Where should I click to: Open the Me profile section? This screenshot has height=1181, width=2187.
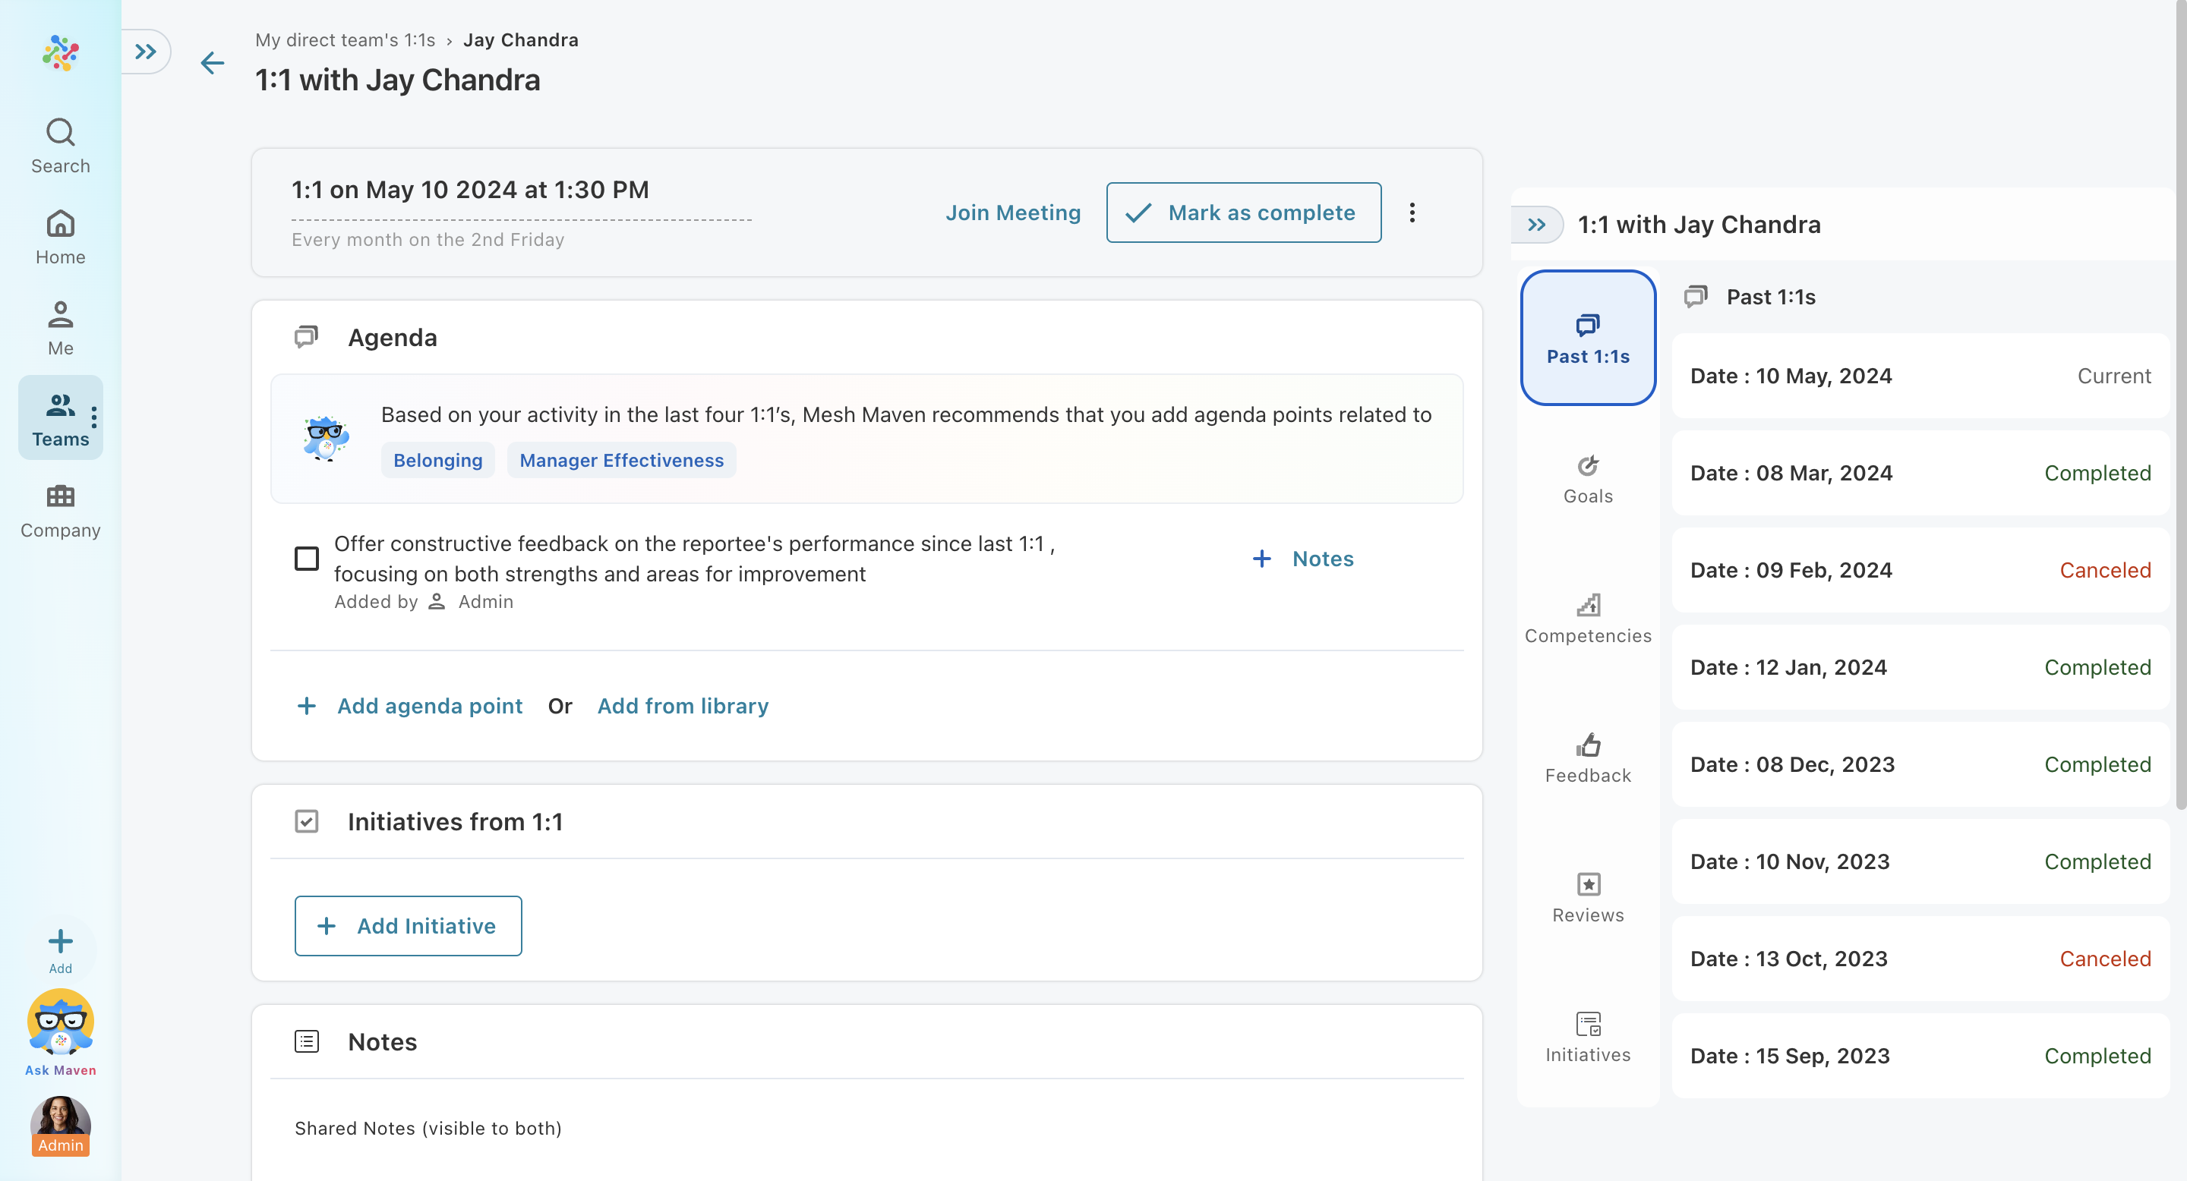pyautogui.click(x=60, y=327)
